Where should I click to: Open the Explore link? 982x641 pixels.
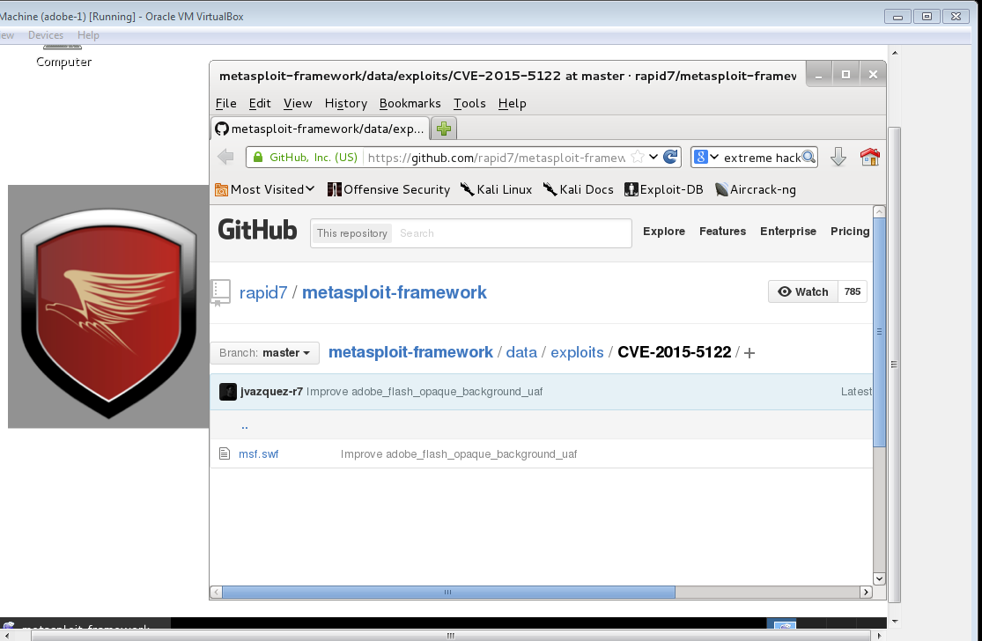[664, 232]
